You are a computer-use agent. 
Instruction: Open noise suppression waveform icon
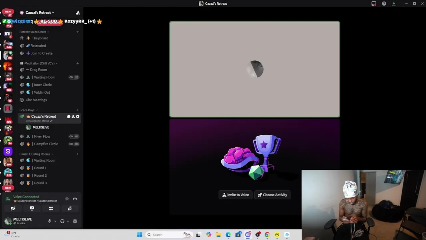tap(67, 199)
